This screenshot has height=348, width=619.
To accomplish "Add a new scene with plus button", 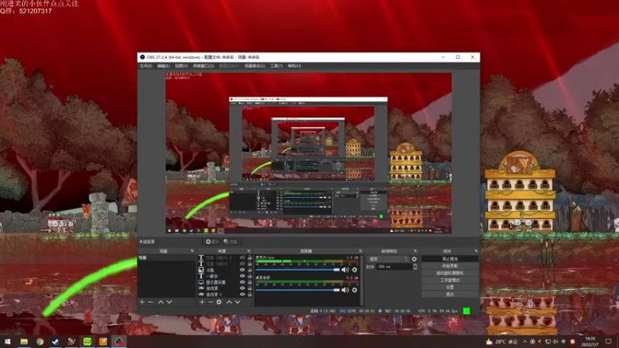I will pyautogui.click(x=142, y=302).
